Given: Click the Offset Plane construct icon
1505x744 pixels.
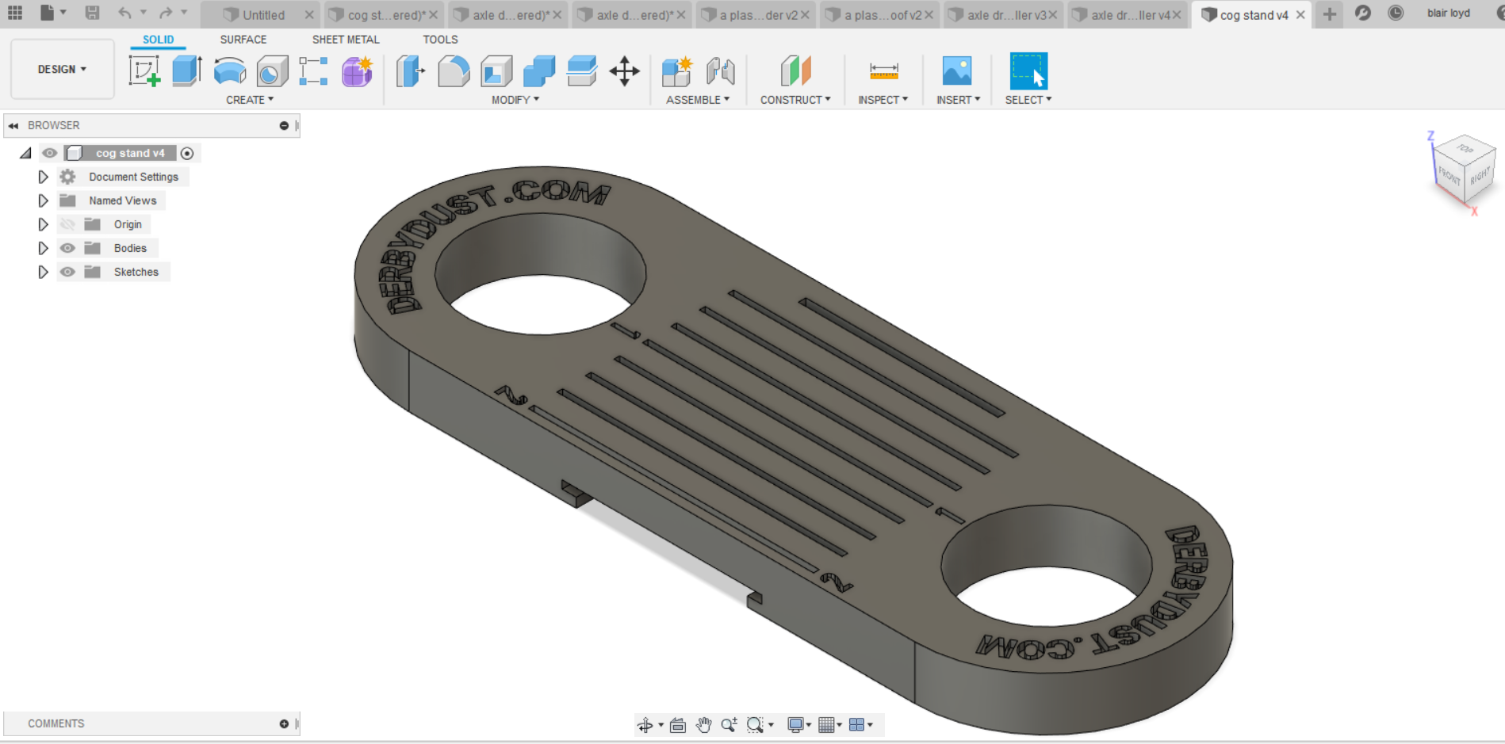Looking at the screenshot, I should (x=795, y=71).
